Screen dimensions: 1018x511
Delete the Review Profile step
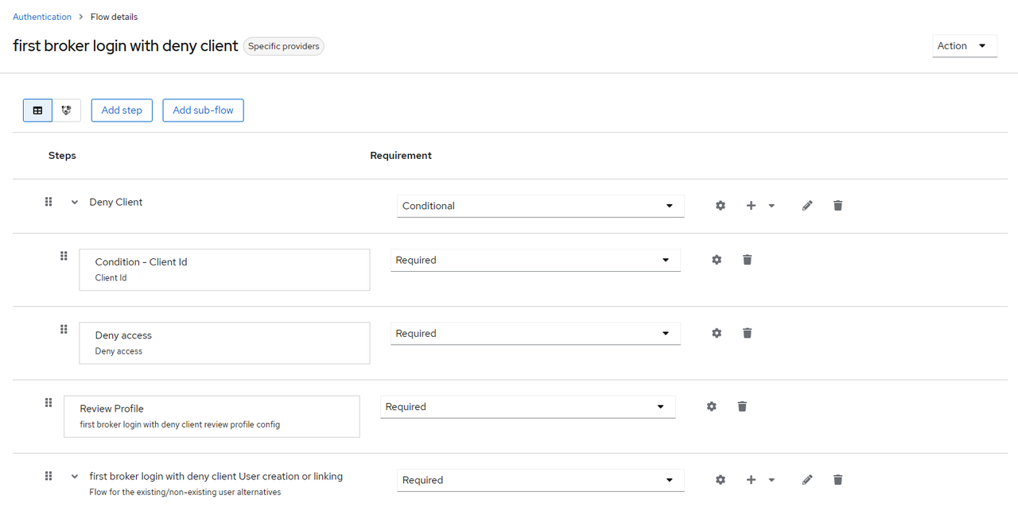point(742,406)
